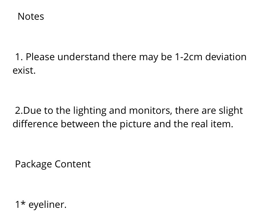Screen dimensions: 279x222
Task: Click the word understand
Action: pos(84,57)
